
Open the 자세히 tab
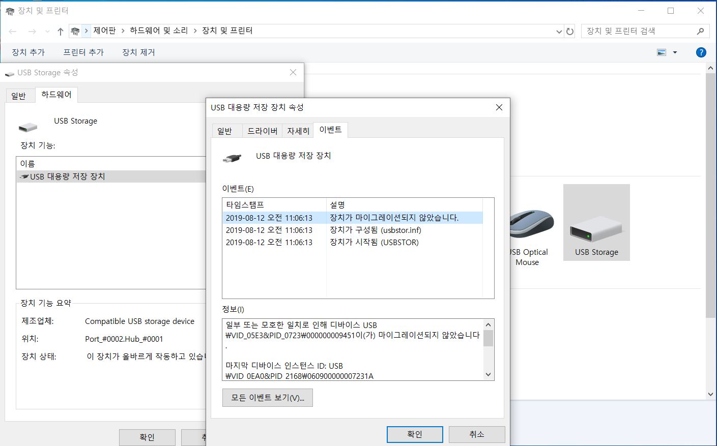[298, 131]
